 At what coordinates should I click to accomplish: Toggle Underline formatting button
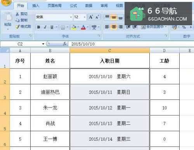coord(52,27)
